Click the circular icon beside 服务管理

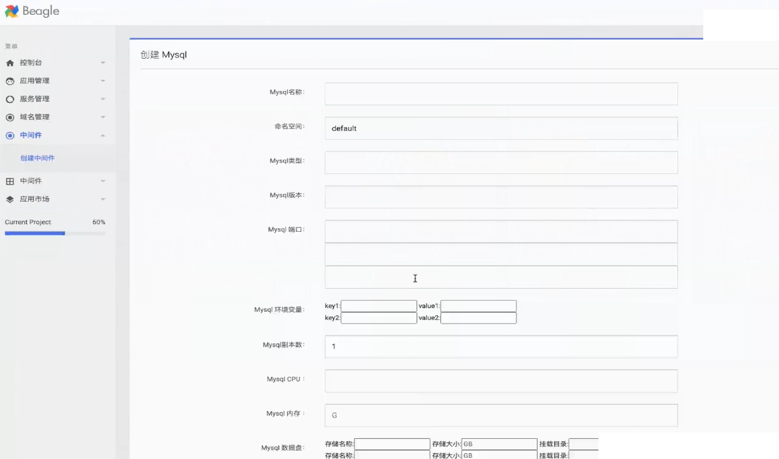tap(9, 99)
